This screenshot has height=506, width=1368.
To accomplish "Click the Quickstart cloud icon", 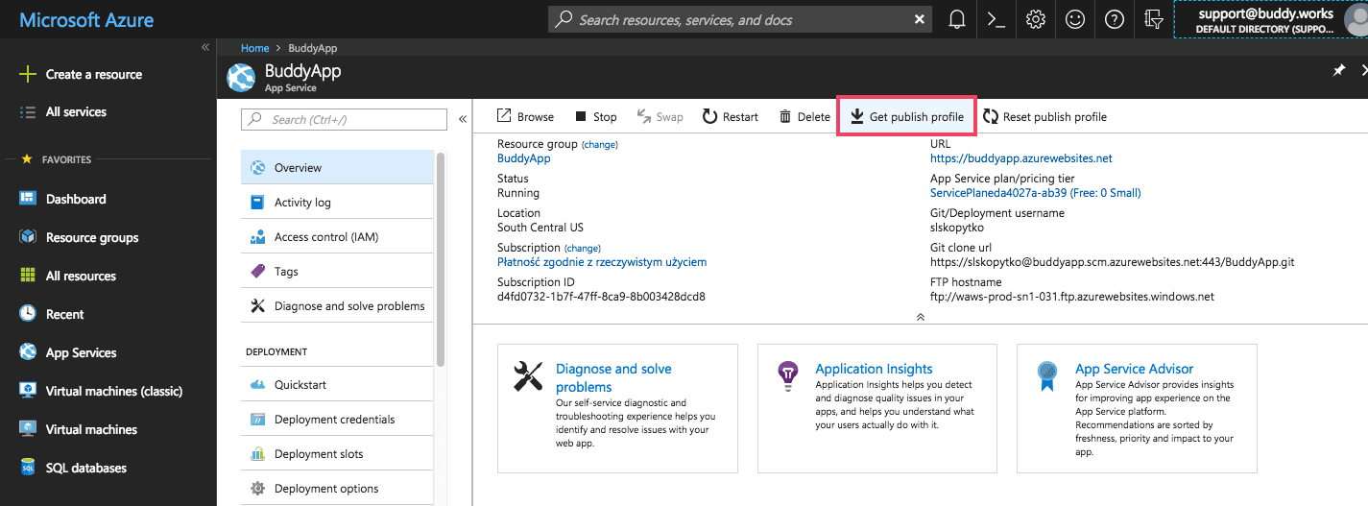I will click(x=257, y=385).
